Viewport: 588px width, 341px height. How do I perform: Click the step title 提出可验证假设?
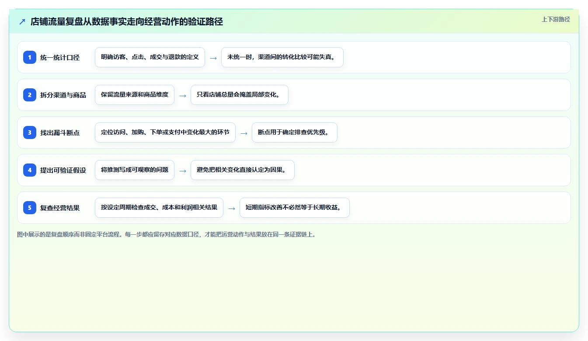pos(63,170)
